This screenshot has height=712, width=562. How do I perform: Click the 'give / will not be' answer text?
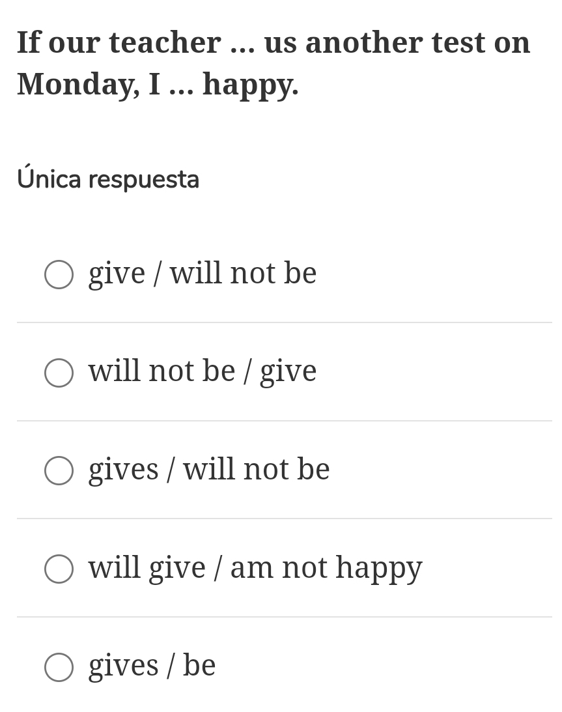[203, 274]
